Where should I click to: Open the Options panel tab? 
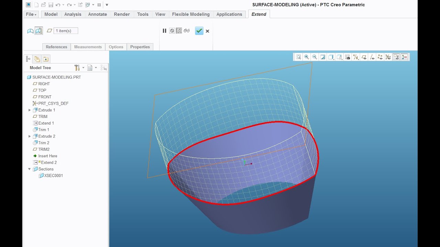(x=116, y=47)
